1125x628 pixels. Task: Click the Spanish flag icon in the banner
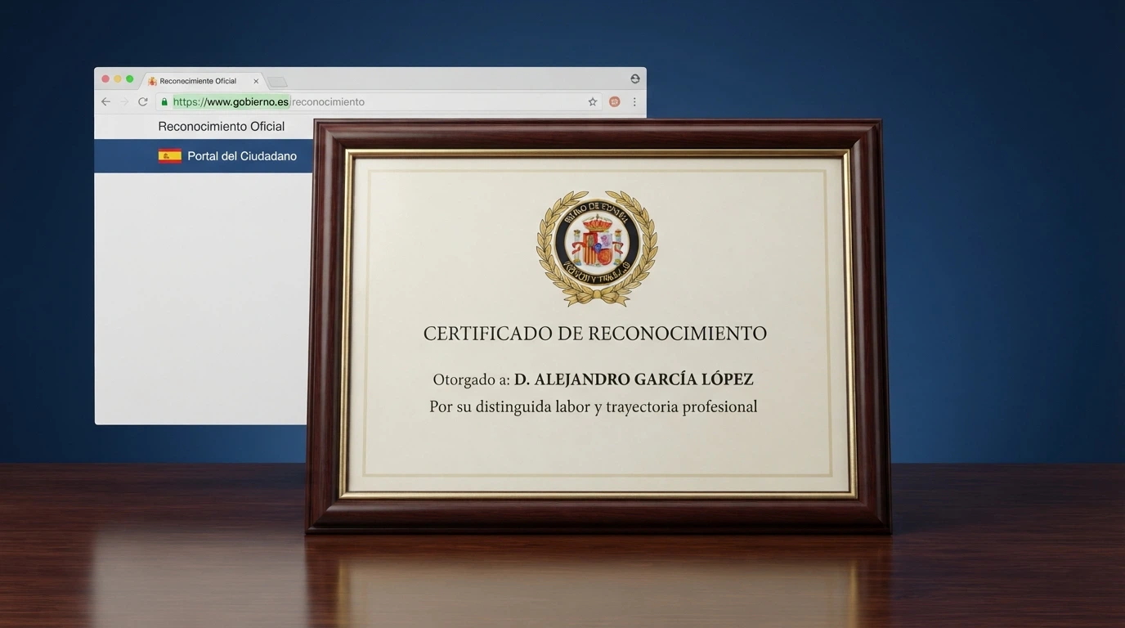tap(170, 156)
